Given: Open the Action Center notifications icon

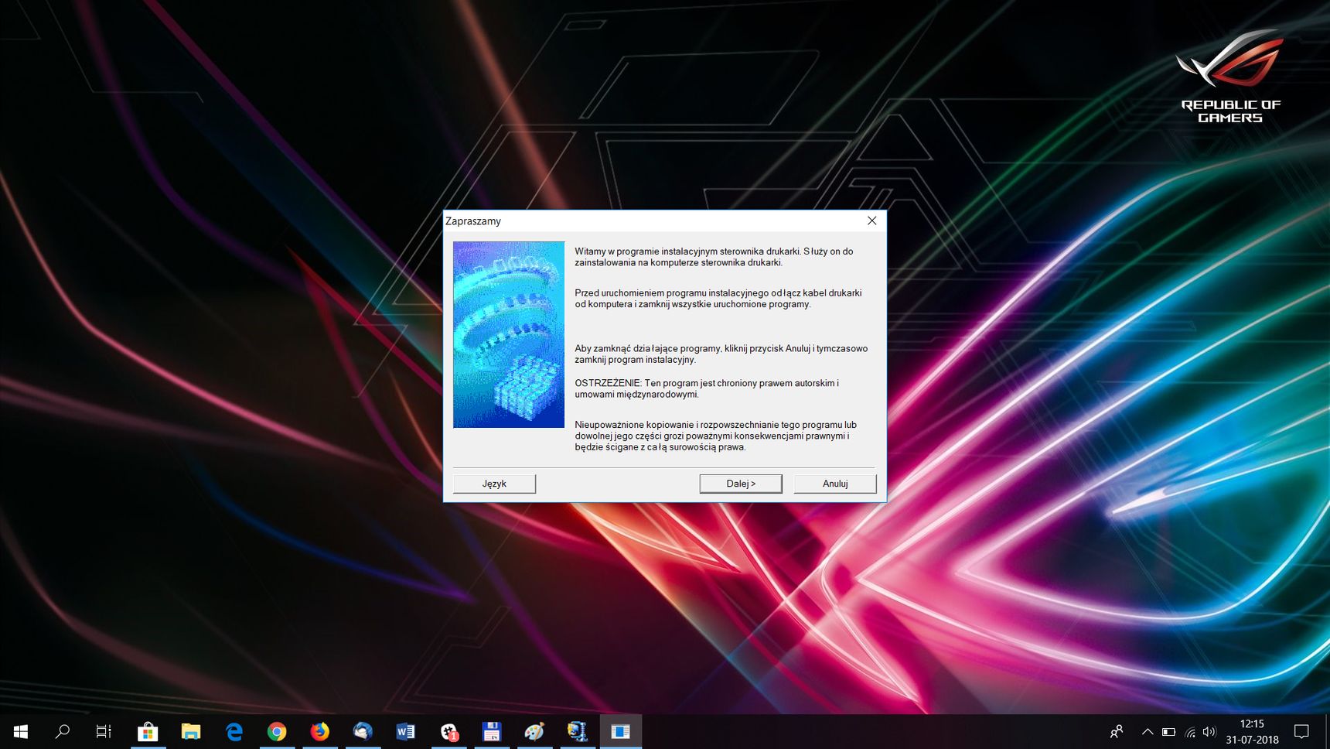Looking at the screenshot, I should coord(1301,731).
